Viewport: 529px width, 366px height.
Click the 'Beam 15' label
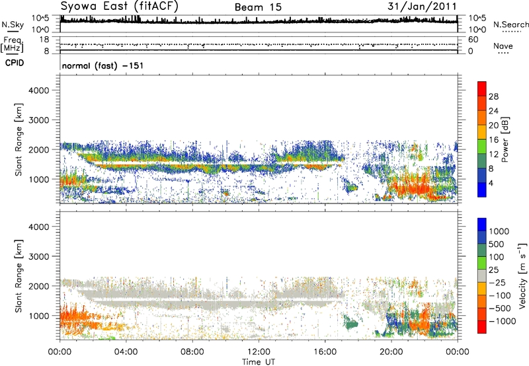tap(258, 7)
